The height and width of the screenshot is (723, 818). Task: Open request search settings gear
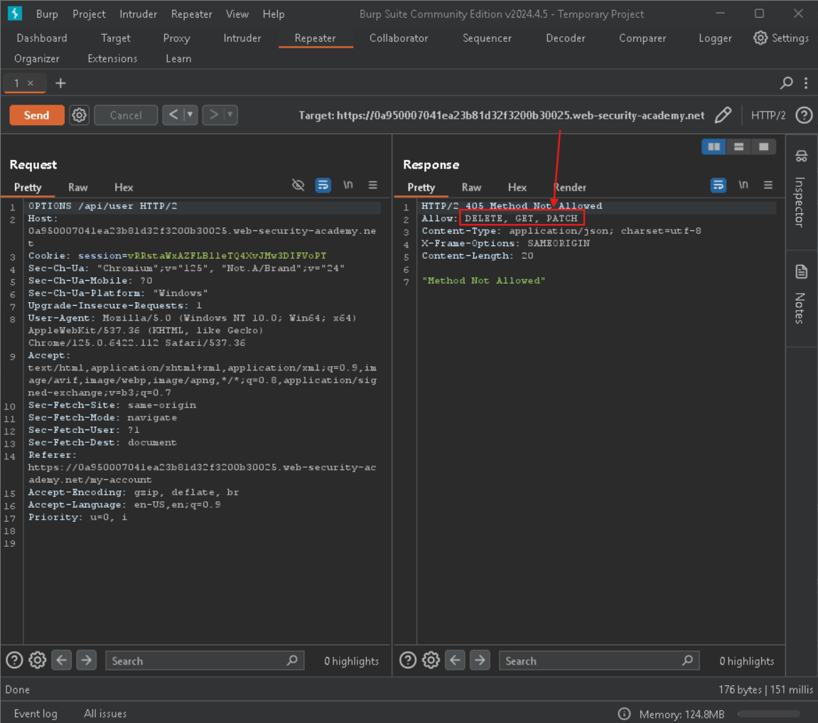coord(38,660)
